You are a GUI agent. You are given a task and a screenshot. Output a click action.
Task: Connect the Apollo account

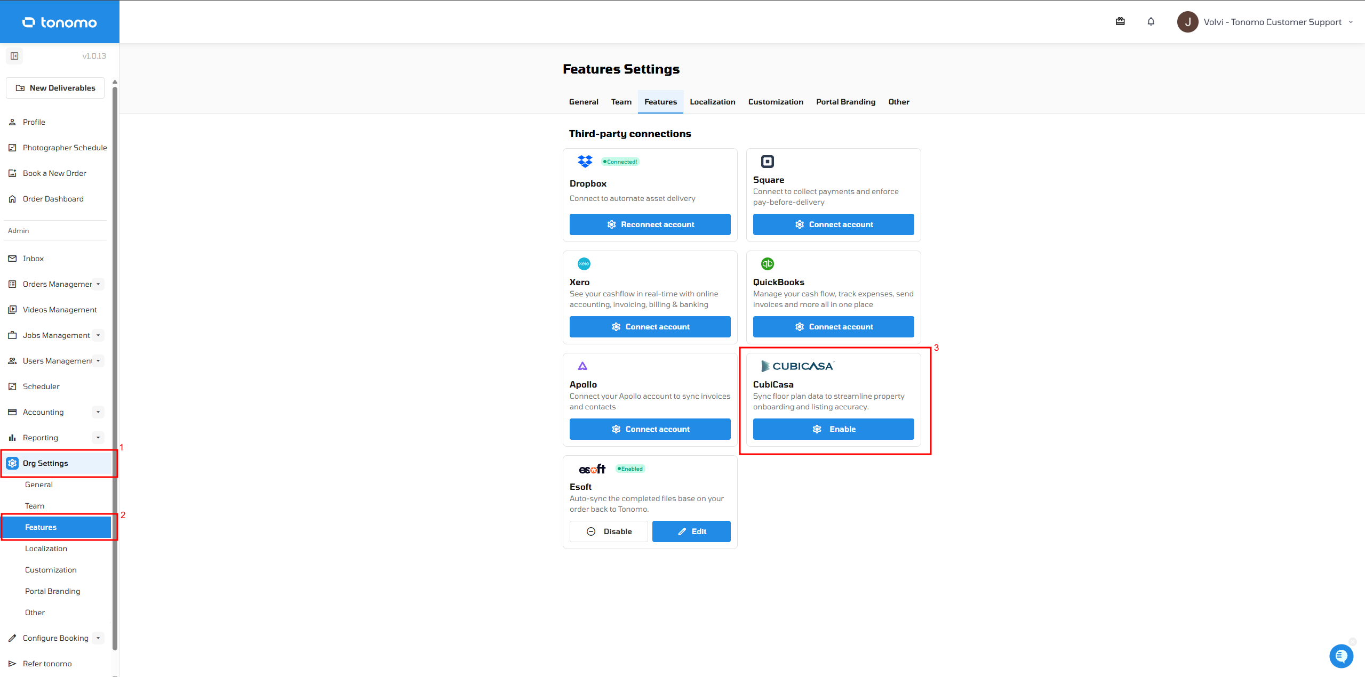click(650, 429)
